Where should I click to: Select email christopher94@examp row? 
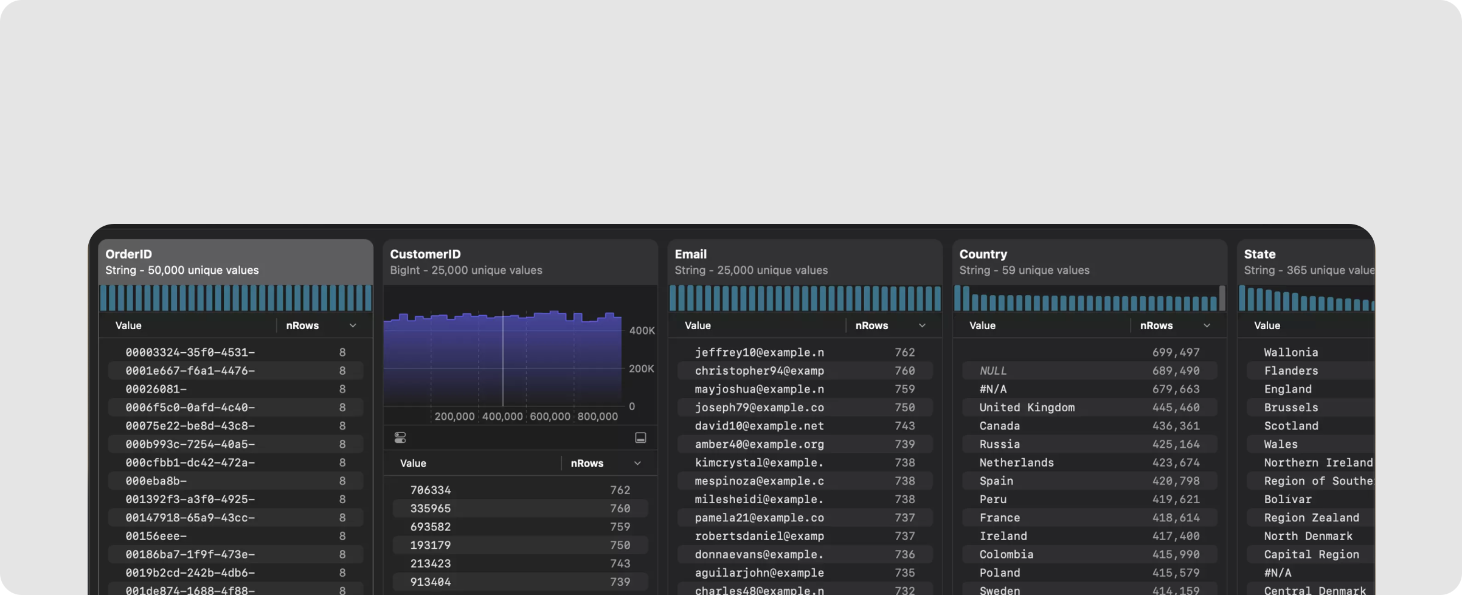coord(805,371)
